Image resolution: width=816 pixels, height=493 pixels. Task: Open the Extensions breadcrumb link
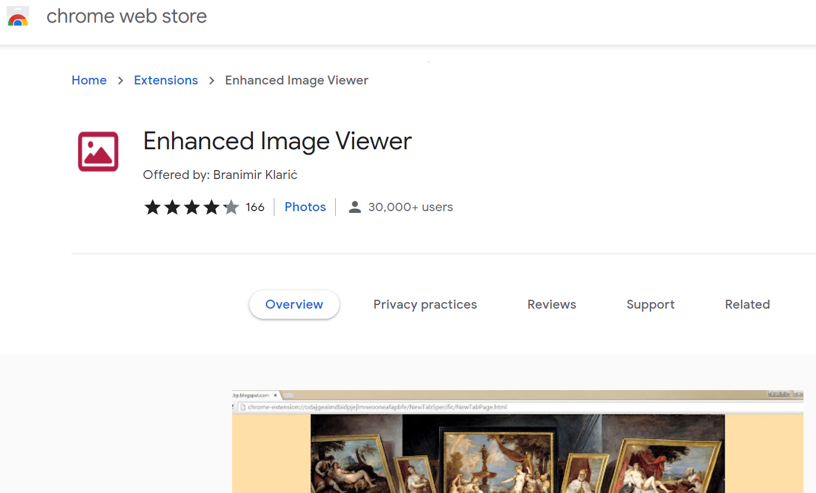coord(166,80)
